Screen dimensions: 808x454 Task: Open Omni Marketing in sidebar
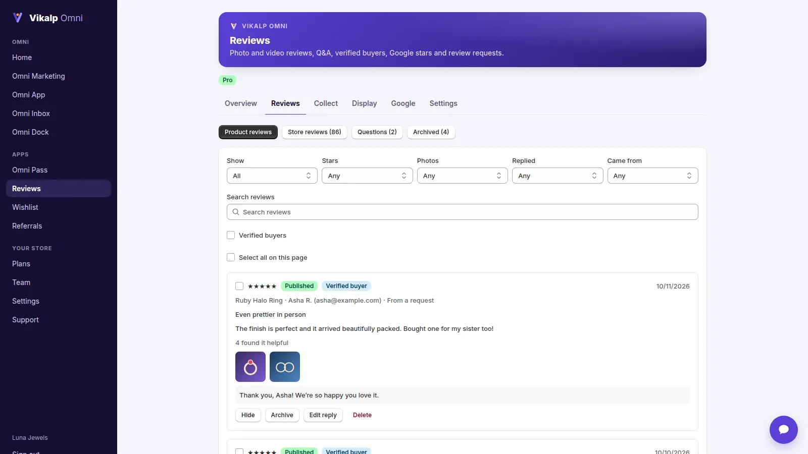pos(59,76)
